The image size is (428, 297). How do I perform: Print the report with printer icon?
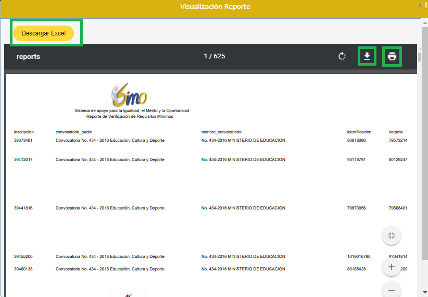(392, 56)
